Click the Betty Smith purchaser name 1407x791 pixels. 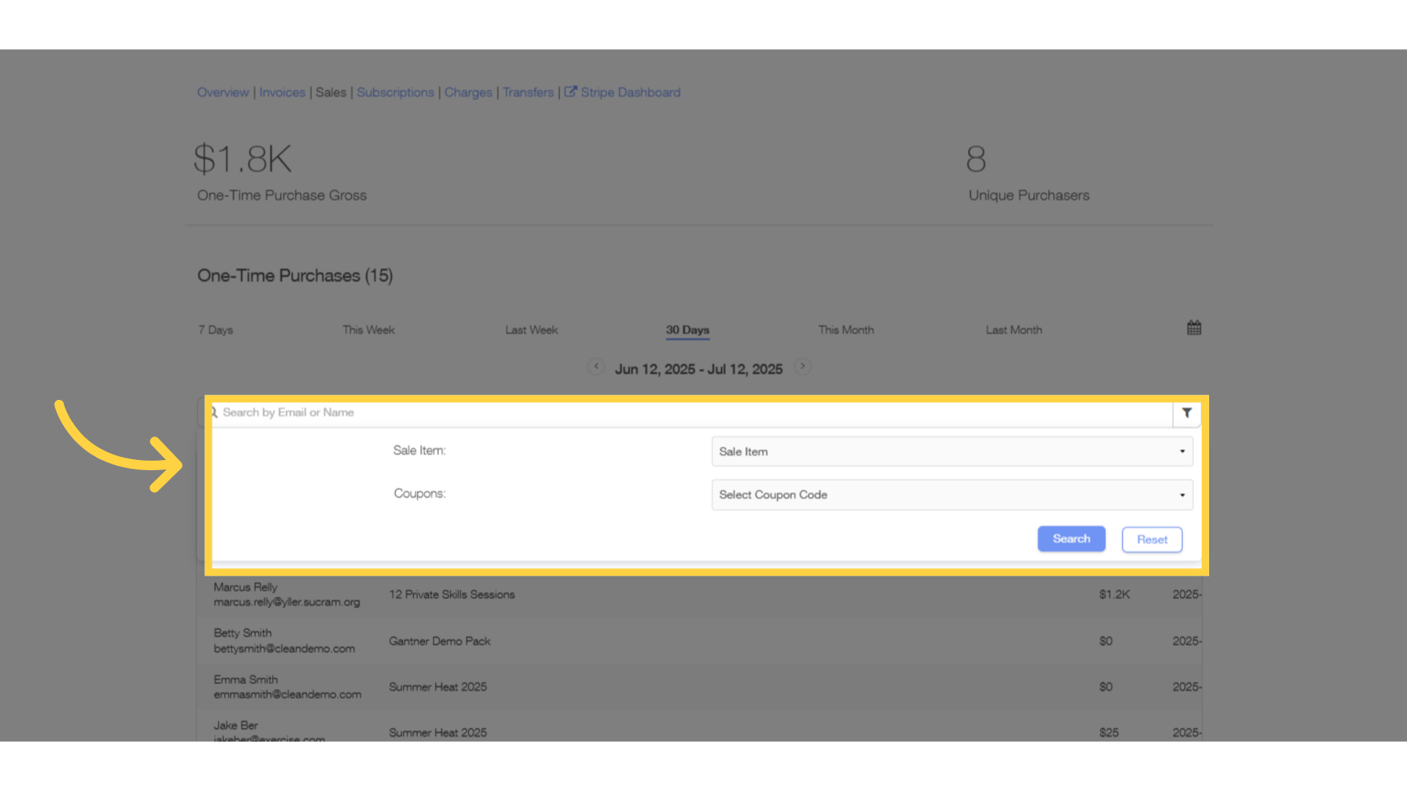click(243, 633)
